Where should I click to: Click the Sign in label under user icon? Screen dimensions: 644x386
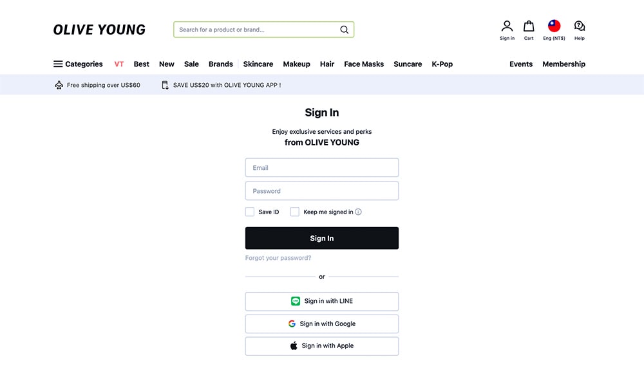pos(507,38)
